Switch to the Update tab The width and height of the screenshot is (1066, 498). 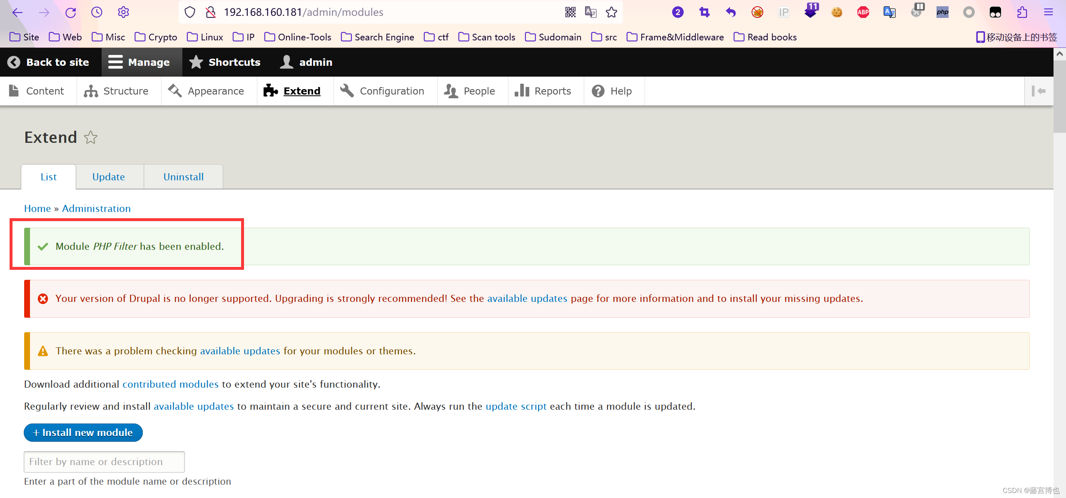[109, 177]
